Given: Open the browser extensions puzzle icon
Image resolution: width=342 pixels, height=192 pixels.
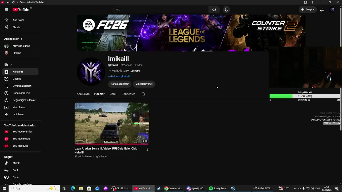Looking at the screenshot, I should [306, 2].
